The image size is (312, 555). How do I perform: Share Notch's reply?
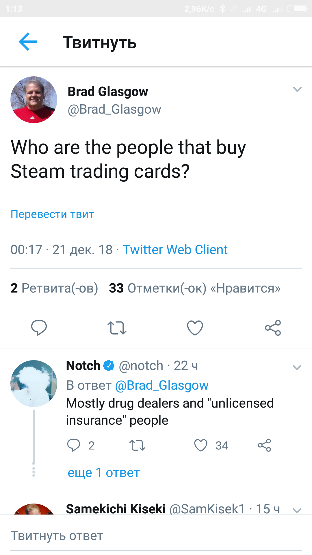click(264, 445)
